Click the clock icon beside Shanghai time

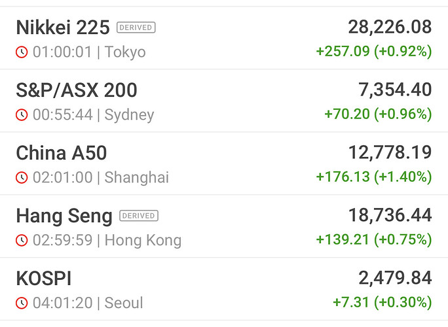click(22, 178)
